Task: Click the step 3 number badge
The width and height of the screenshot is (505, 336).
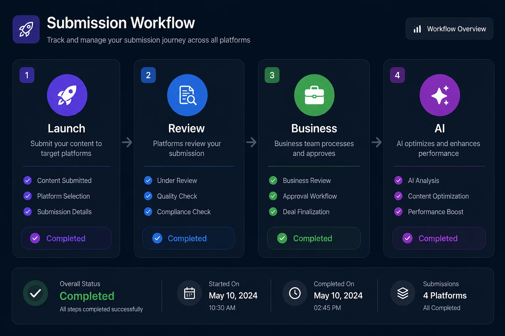Action: coord(272,75)
